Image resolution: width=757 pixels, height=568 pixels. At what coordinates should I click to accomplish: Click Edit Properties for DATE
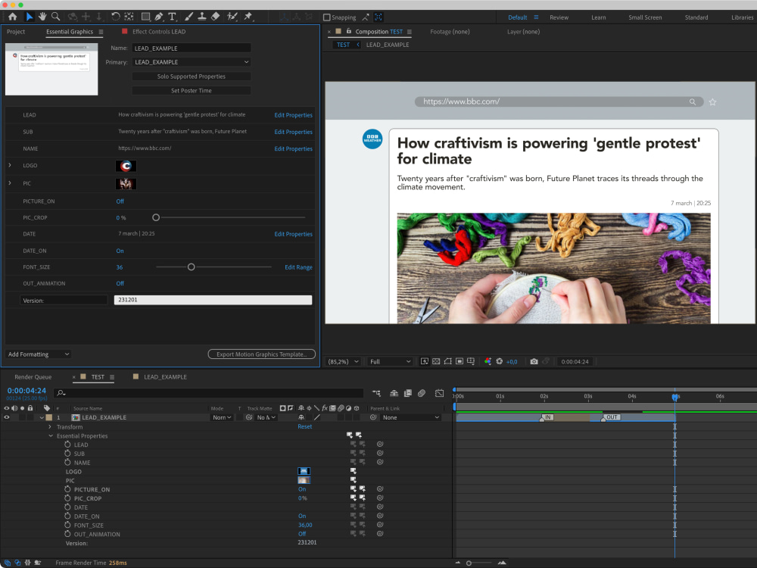tap(293, 234)
